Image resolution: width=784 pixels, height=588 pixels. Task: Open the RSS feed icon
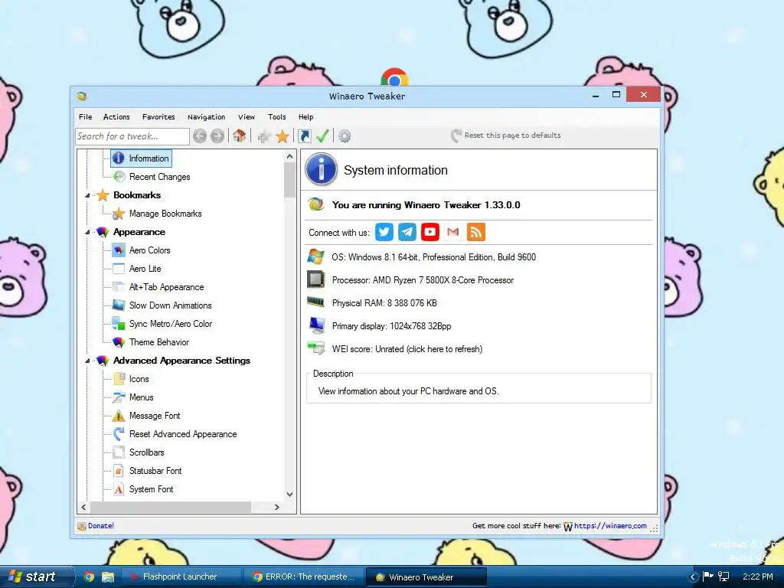tap(476, 232)
